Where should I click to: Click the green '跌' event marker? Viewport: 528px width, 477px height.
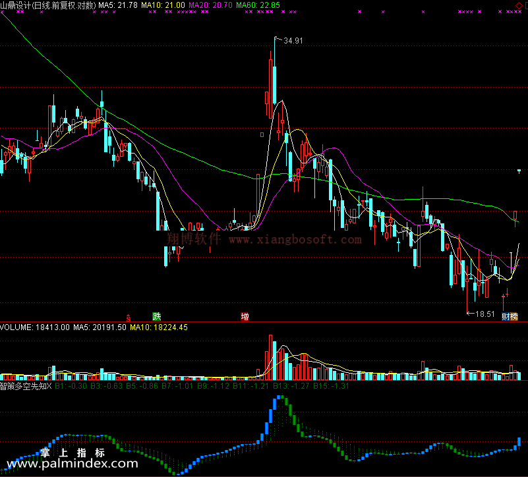[x=157, y=316]
